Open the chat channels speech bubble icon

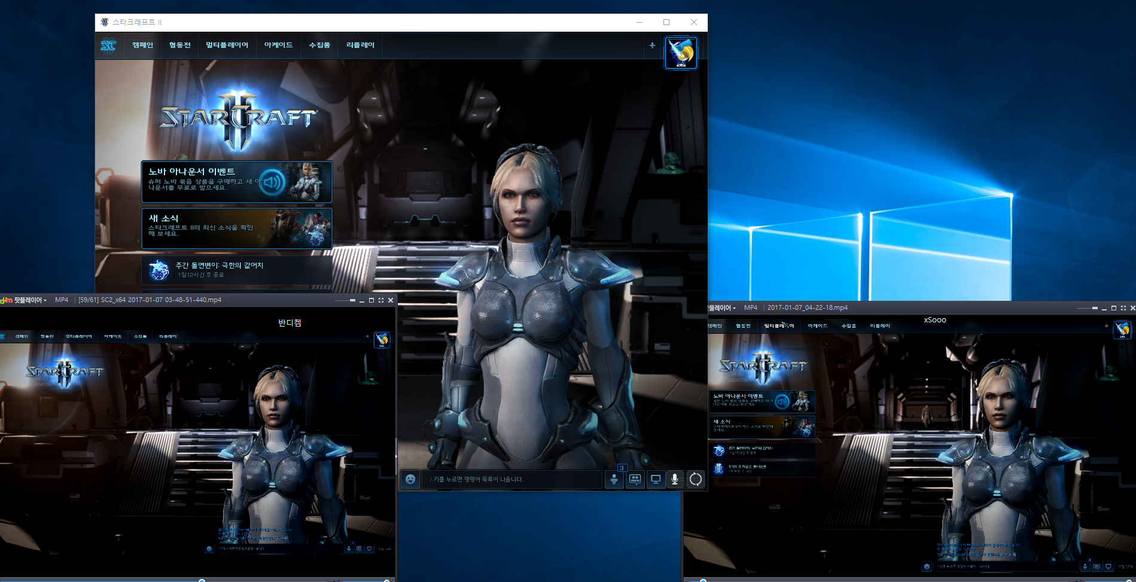(635, 479)
